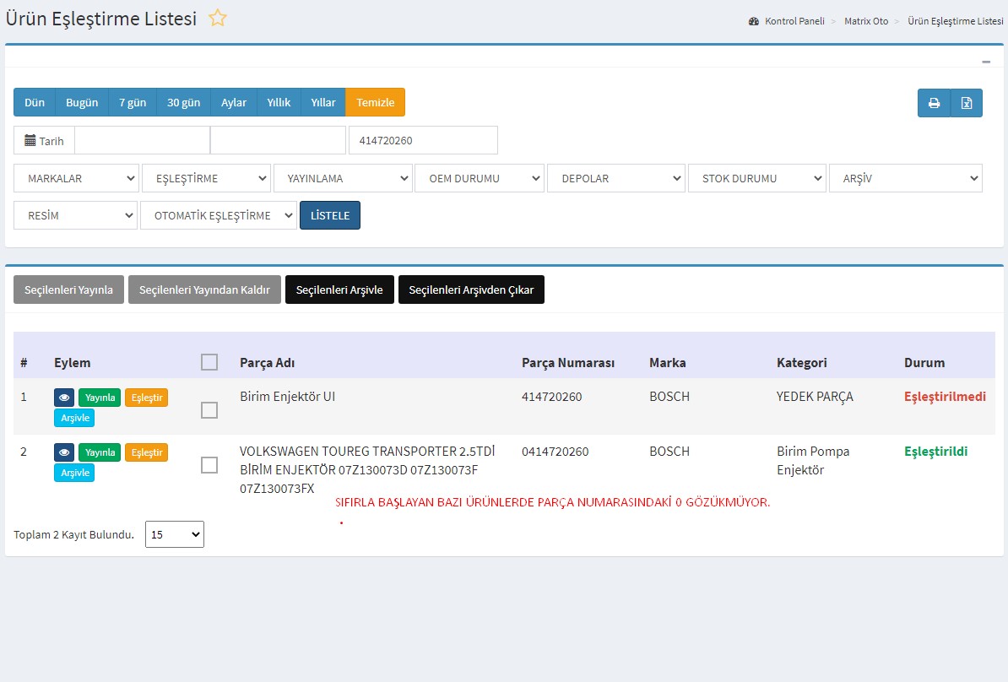
Task: Click the Seçilenleri Arşivle button
Action: [x=339, y=290]
